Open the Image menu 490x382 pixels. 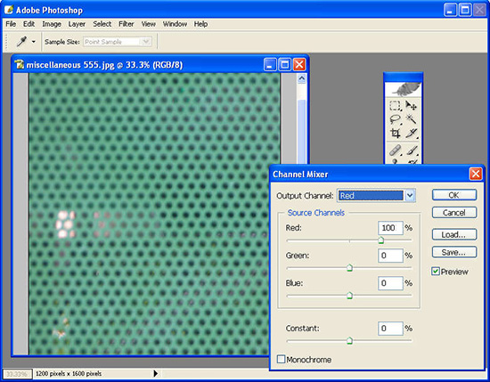[52, 24]
